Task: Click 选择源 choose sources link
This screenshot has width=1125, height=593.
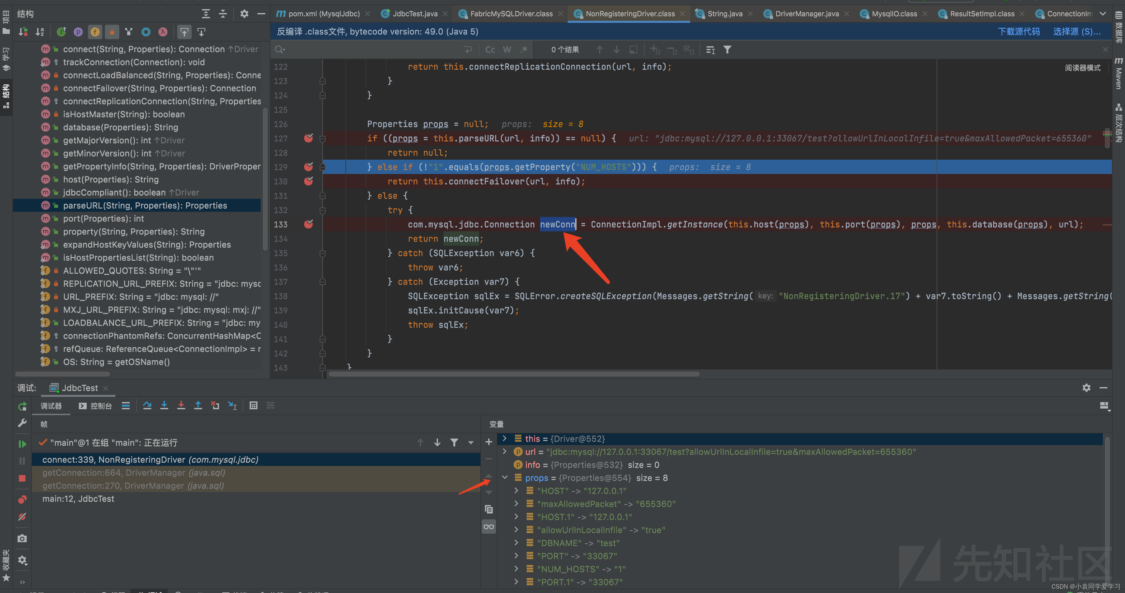Action: tap(1076, 31)
